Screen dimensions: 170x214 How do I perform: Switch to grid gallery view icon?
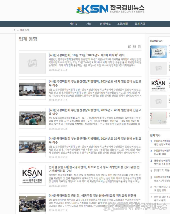pyautogui.click(x=134, y=47)
